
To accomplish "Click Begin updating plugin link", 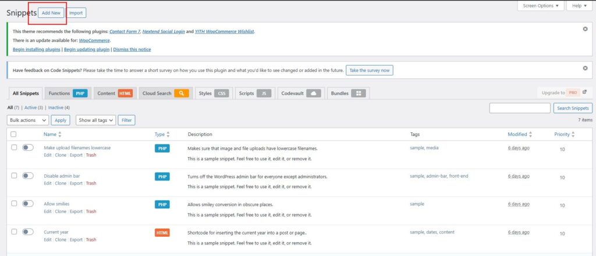I will pos(87,49).
